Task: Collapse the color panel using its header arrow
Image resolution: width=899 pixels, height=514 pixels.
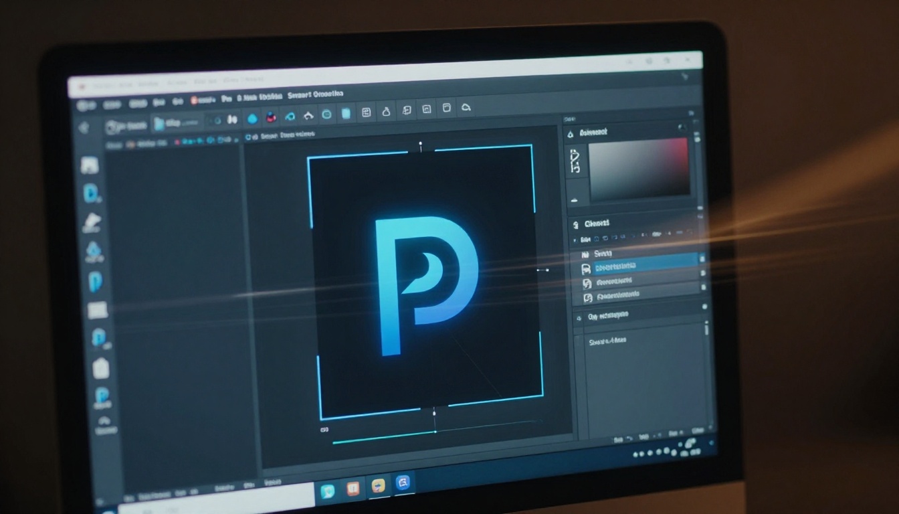Action: click(571, 135)
